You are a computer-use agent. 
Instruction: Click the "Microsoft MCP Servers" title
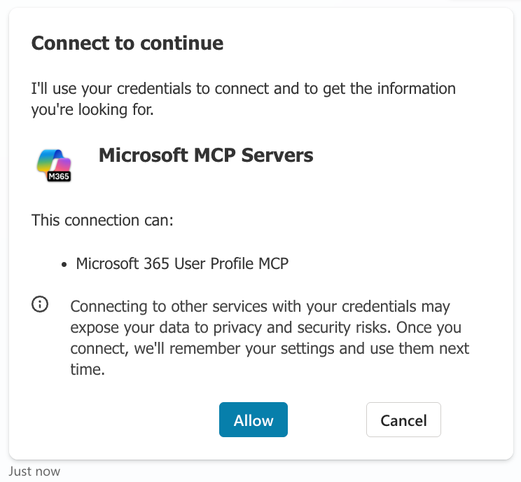point(206,155)
